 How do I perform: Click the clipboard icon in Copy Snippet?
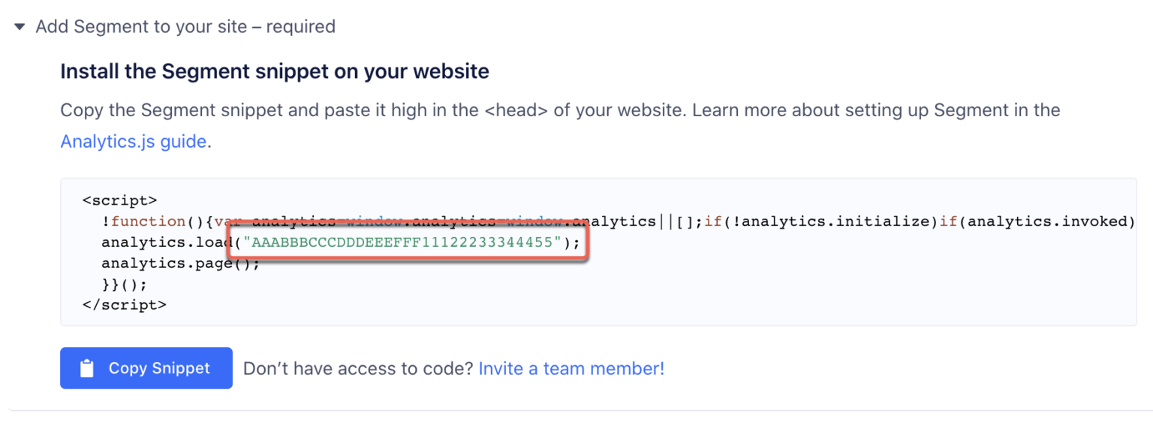pyautogui.click(x=87, y=368)
